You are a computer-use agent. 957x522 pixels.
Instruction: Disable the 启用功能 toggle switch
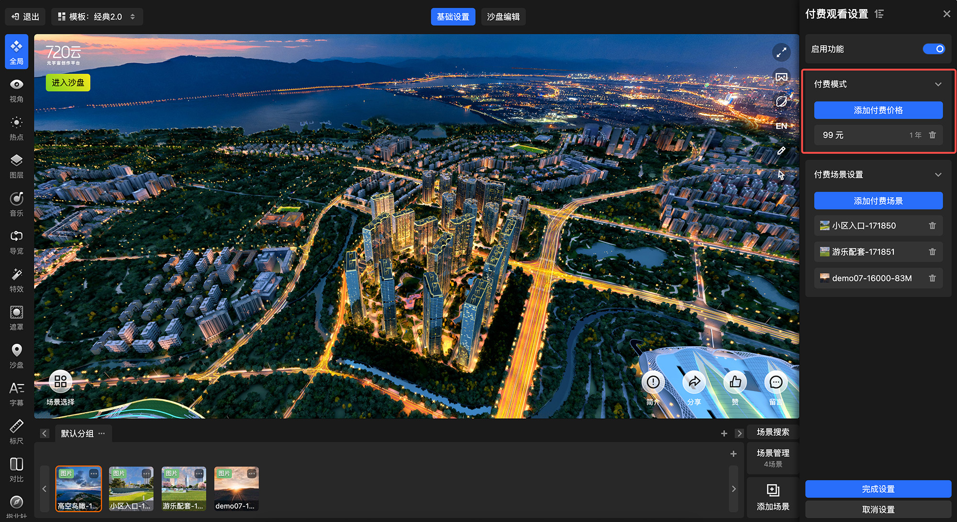(934, 49)
